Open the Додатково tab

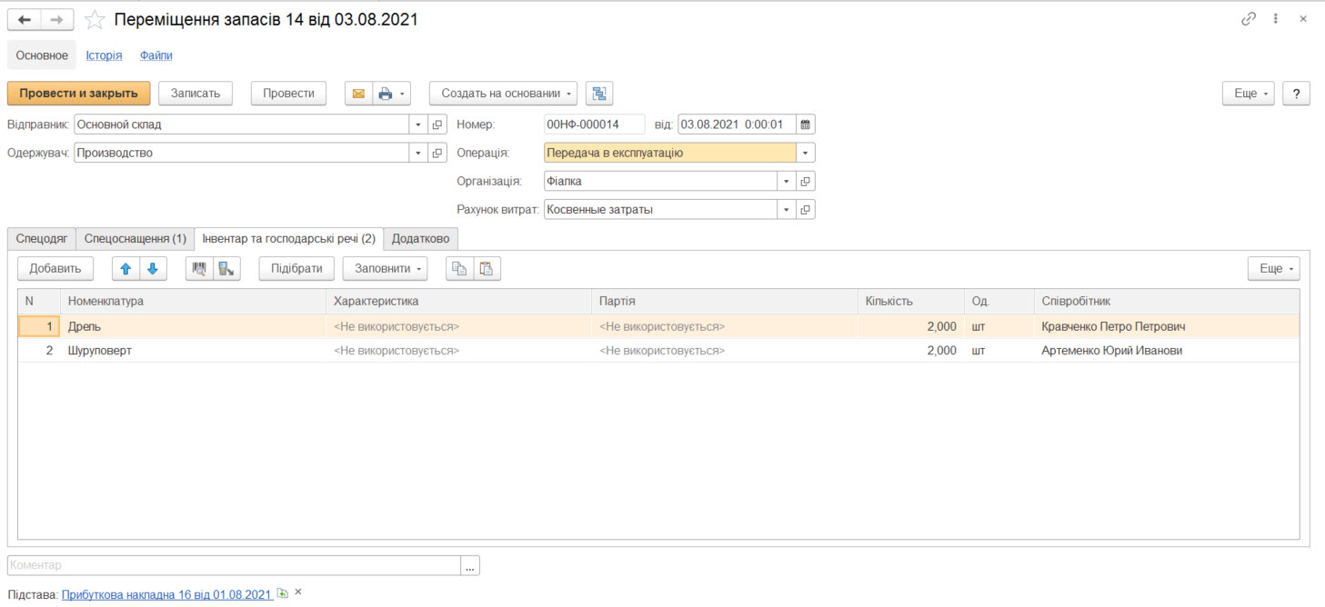tap(420, 239)
